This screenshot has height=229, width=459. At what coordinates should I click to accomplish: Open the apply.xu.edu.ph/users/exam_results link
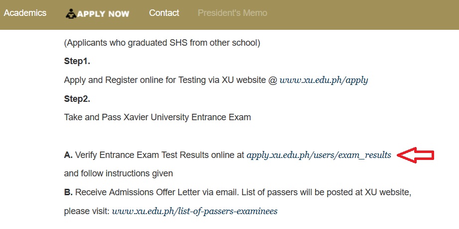319,155
